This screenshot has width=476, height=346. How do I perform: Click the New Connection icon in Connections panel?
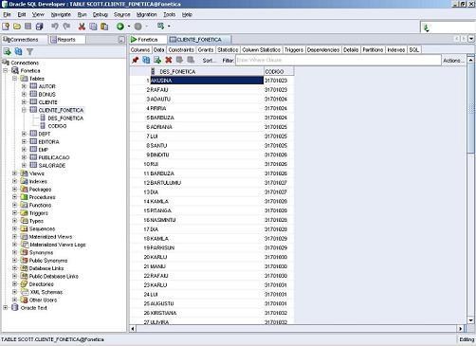(x=7, y=51)
